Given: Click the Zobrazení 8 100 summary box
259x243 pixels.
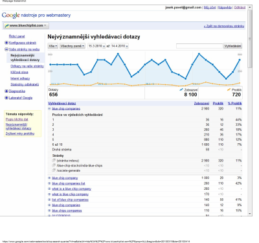Looking at the screenshot, I should pyautogui.click(x=172, y=93).
